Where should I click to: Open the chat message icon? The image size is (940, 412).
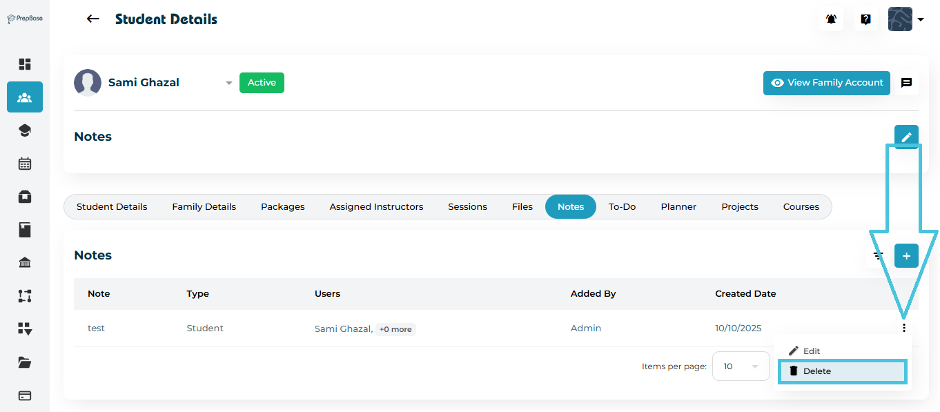point(906,83)
